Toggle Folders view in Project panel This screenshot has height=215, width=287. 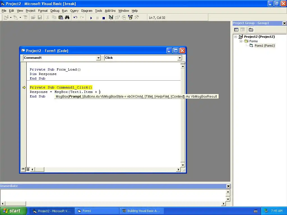(x=251, y=30)
